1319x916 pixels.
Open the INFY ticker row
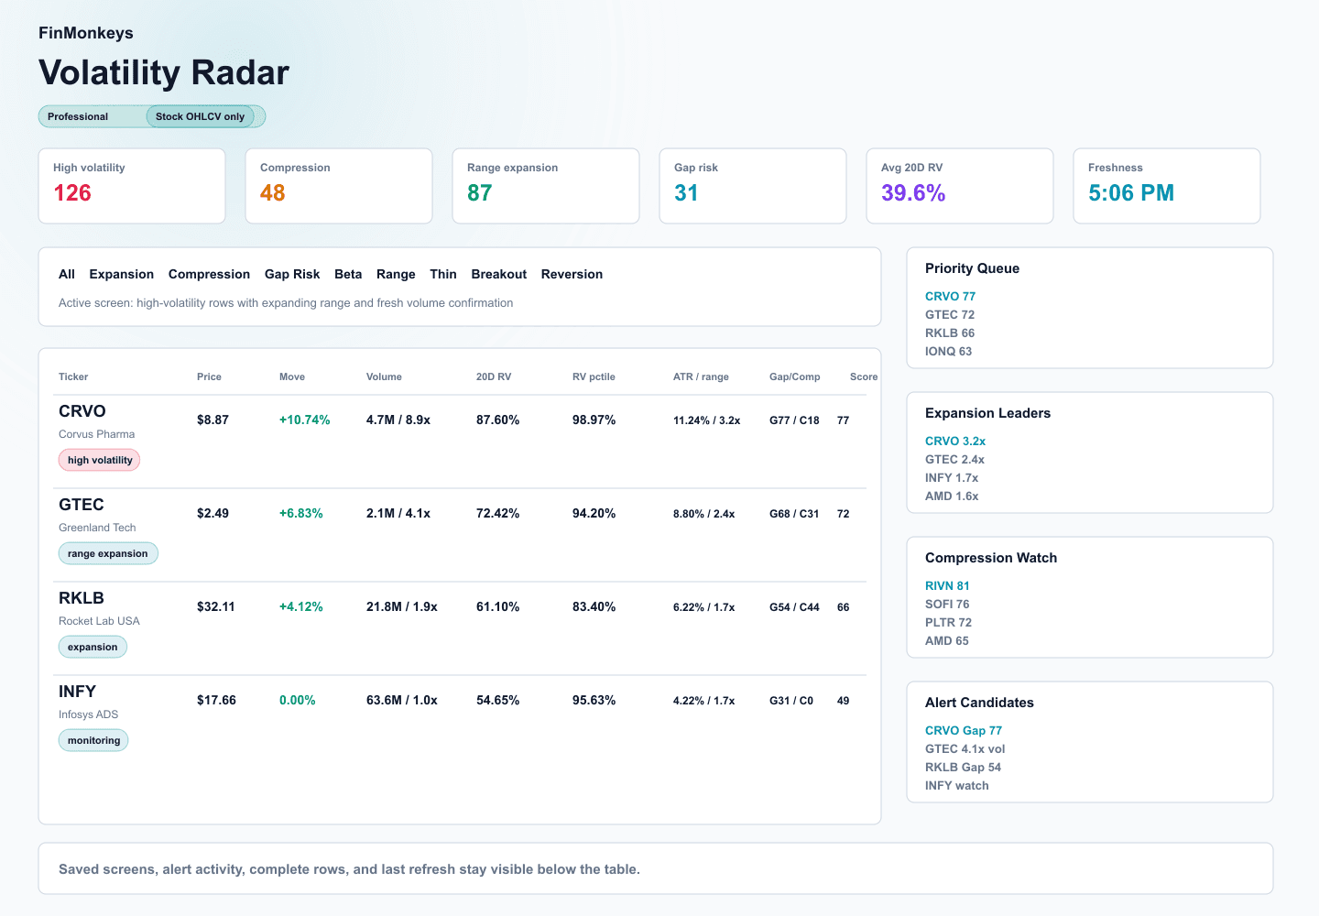point(460,722)
